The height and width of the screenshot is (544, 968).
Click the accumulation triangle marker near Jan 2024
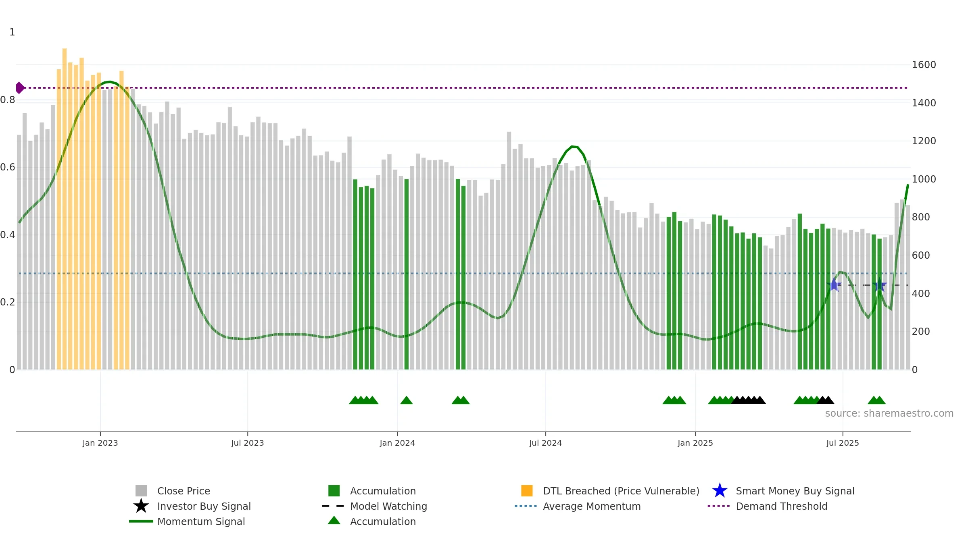[406, 400]
